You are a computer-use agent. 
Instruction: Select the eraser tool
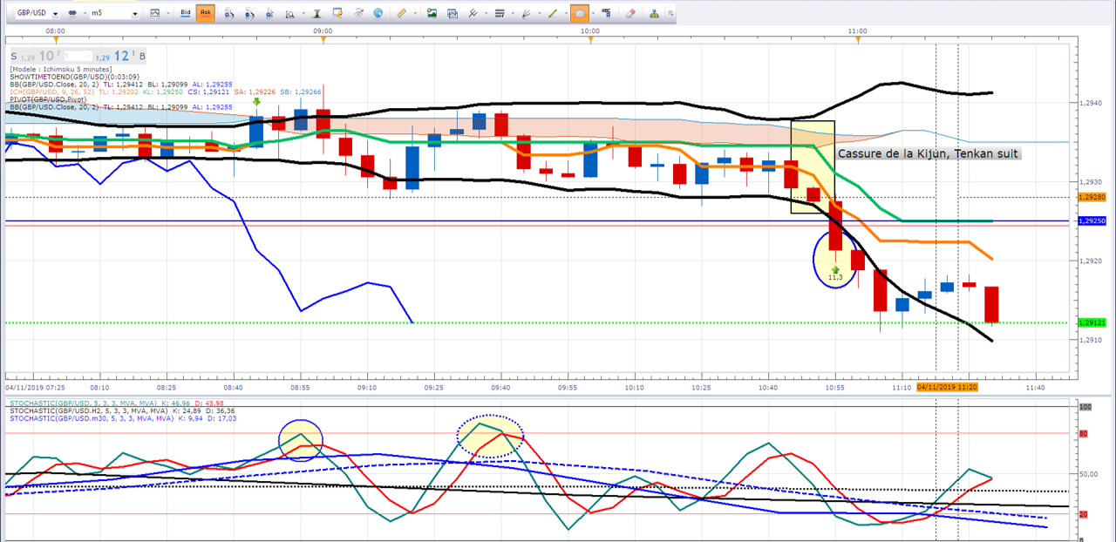tap(631, 13)
